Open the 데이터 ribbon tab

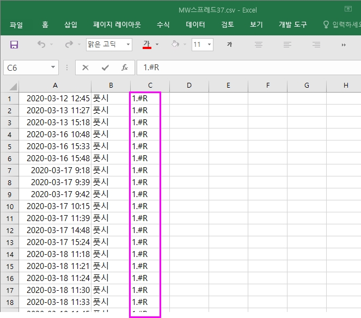195,25
